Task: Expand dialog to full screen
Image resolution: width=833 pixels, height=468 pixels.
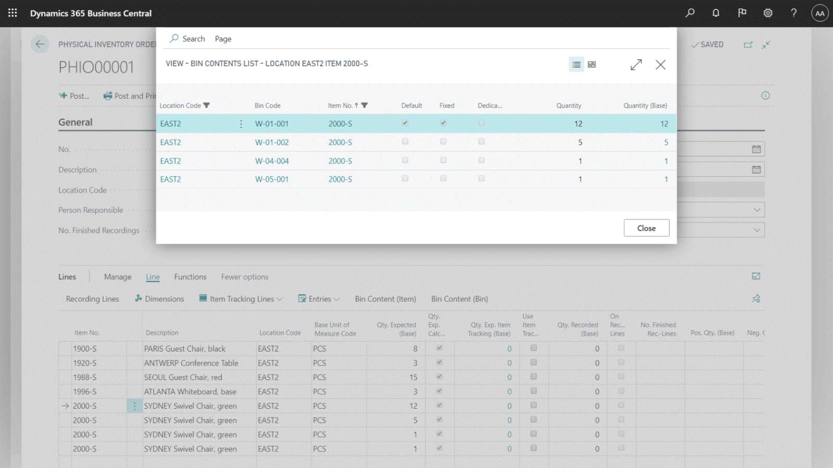Action: pyautogui.click(x=636, y=64)
